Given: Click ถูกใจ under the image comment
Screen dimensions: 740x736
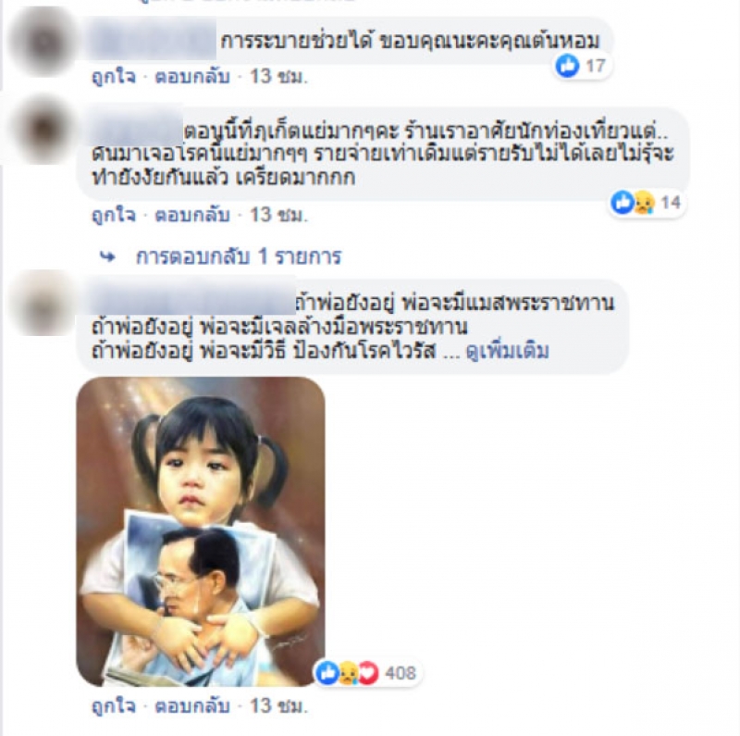Looking at the screenshot, I should pyautogui.click(x=114, y=706).
